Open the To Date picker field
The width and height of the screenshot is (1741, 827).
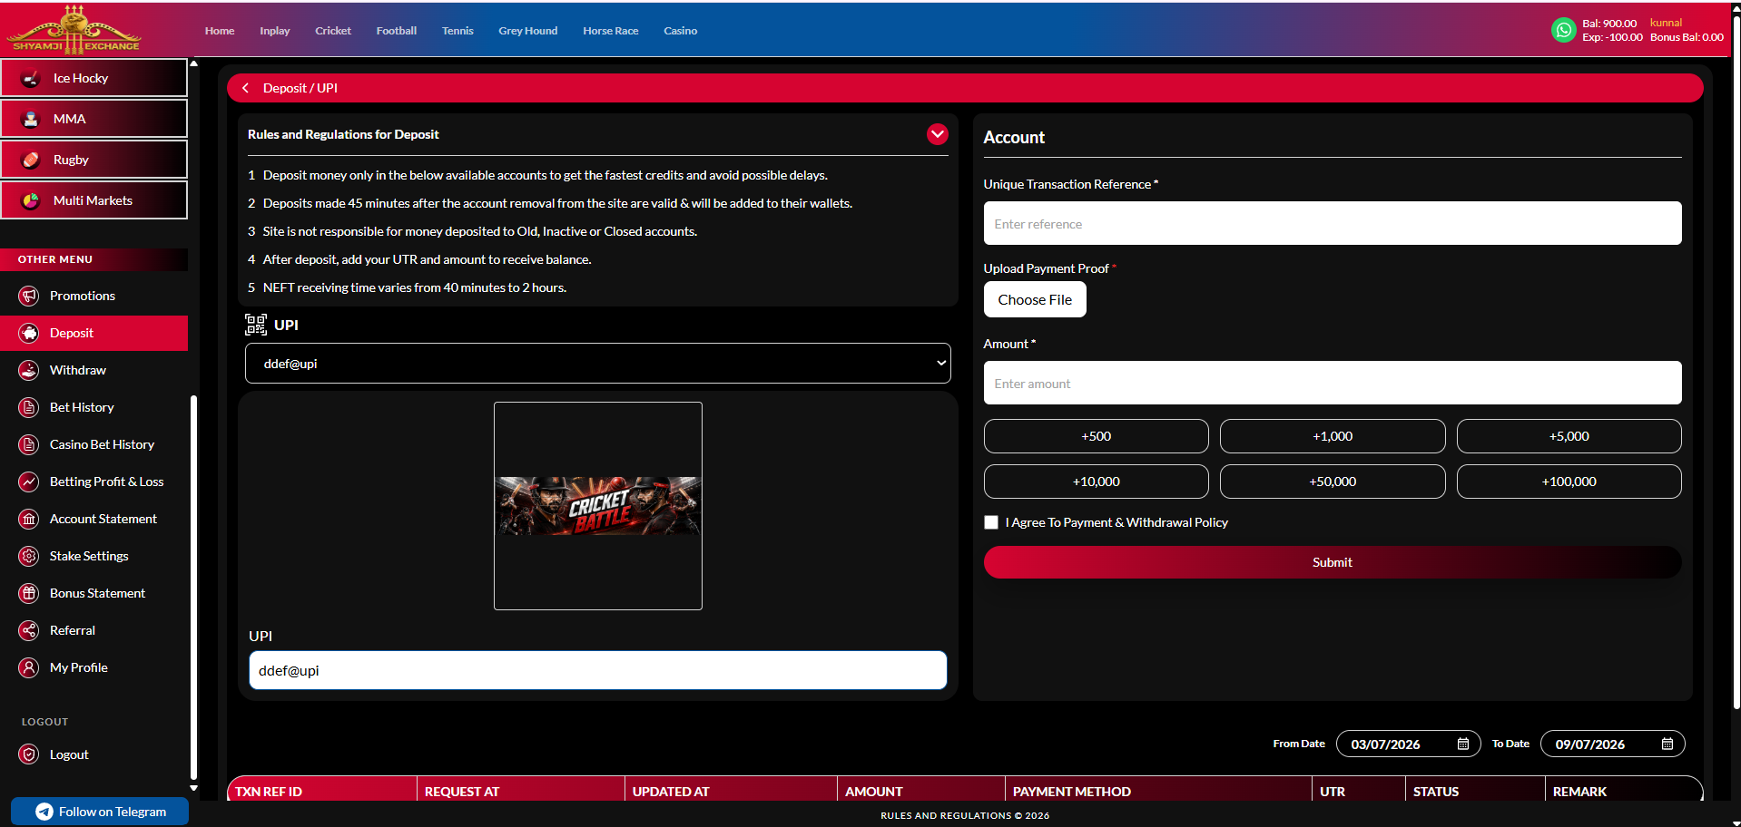1612,744
